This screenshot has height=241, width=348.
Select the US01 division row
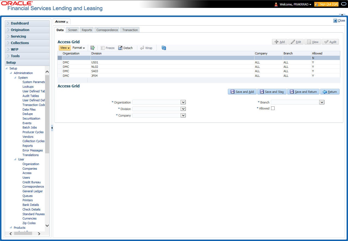(199, 62)
